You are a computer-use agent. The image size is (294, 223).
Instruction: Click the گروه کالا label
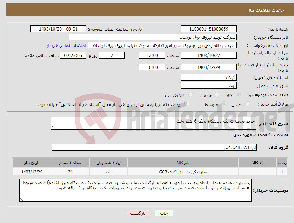[x=278, y=148]
